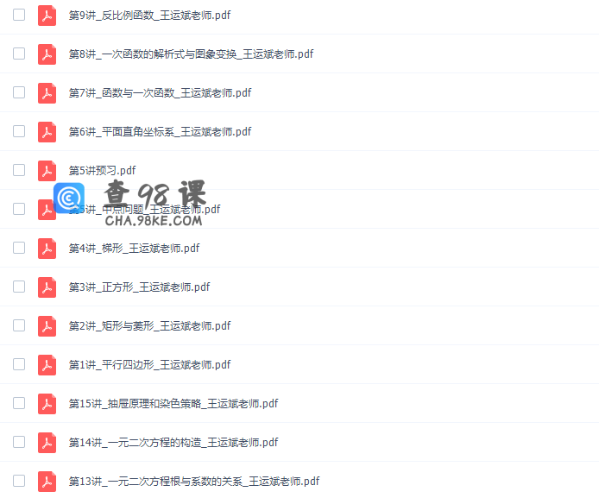Image resolution: width=599 pixels, height=498 pixels.
Task: Click PDF icon for 第15讲_抽屉原理和染色策略
Action: point(47,404)
